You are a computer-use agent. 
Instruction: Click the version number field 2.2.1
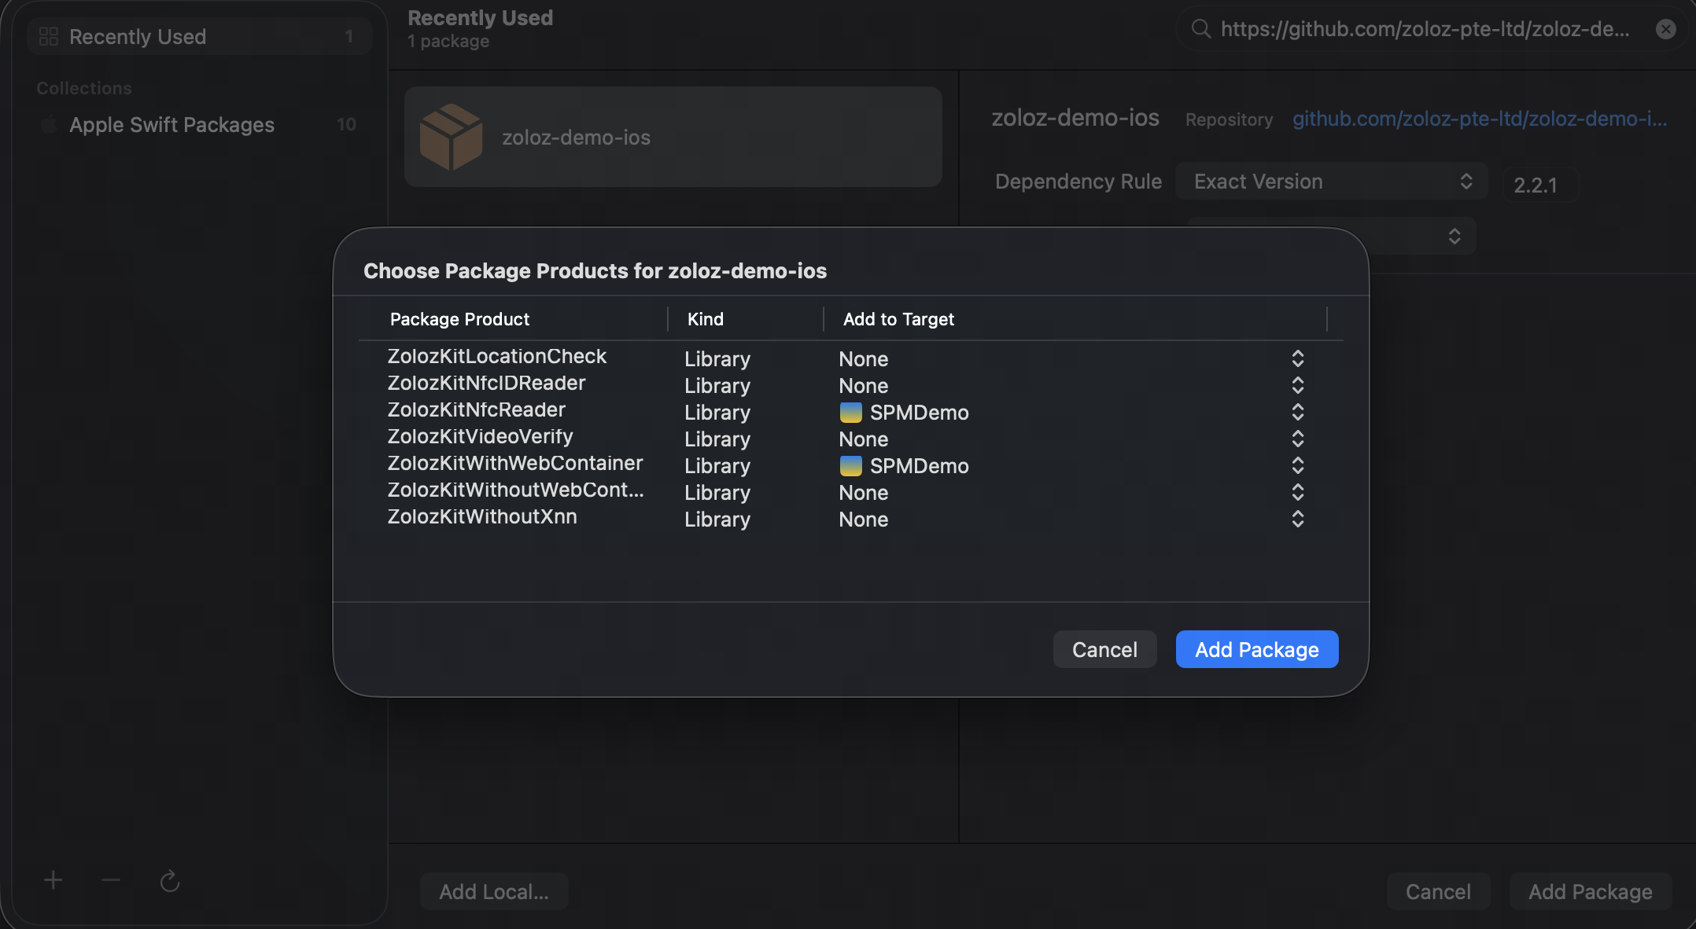pyautogui.click(x=1540, y=185)
